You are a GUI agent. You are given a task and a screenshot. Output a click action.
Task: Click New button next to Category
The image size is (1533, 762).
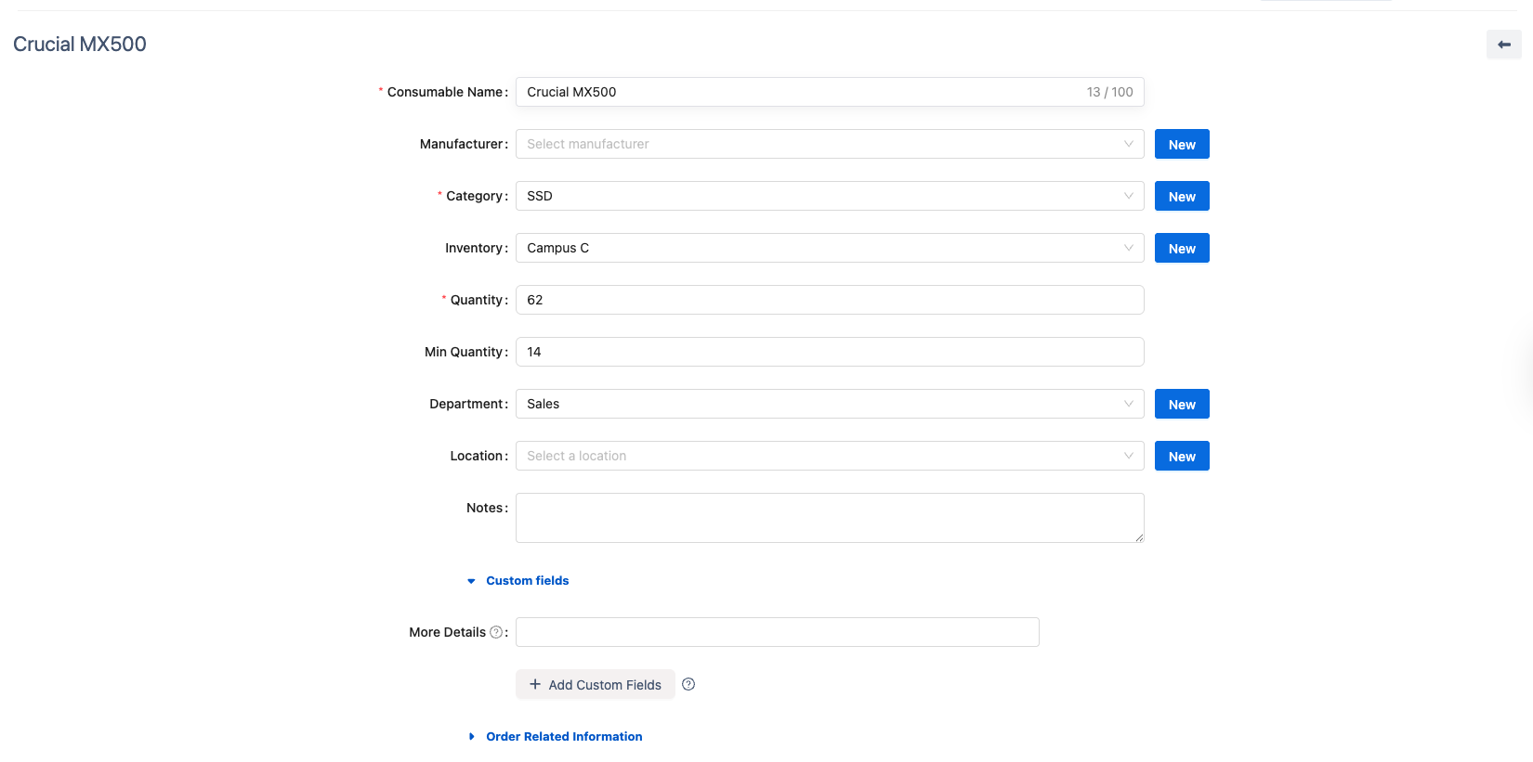tap(1182, 196)
